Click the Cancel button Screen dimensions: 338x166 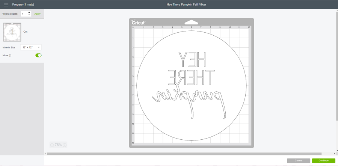coord(298,161)
